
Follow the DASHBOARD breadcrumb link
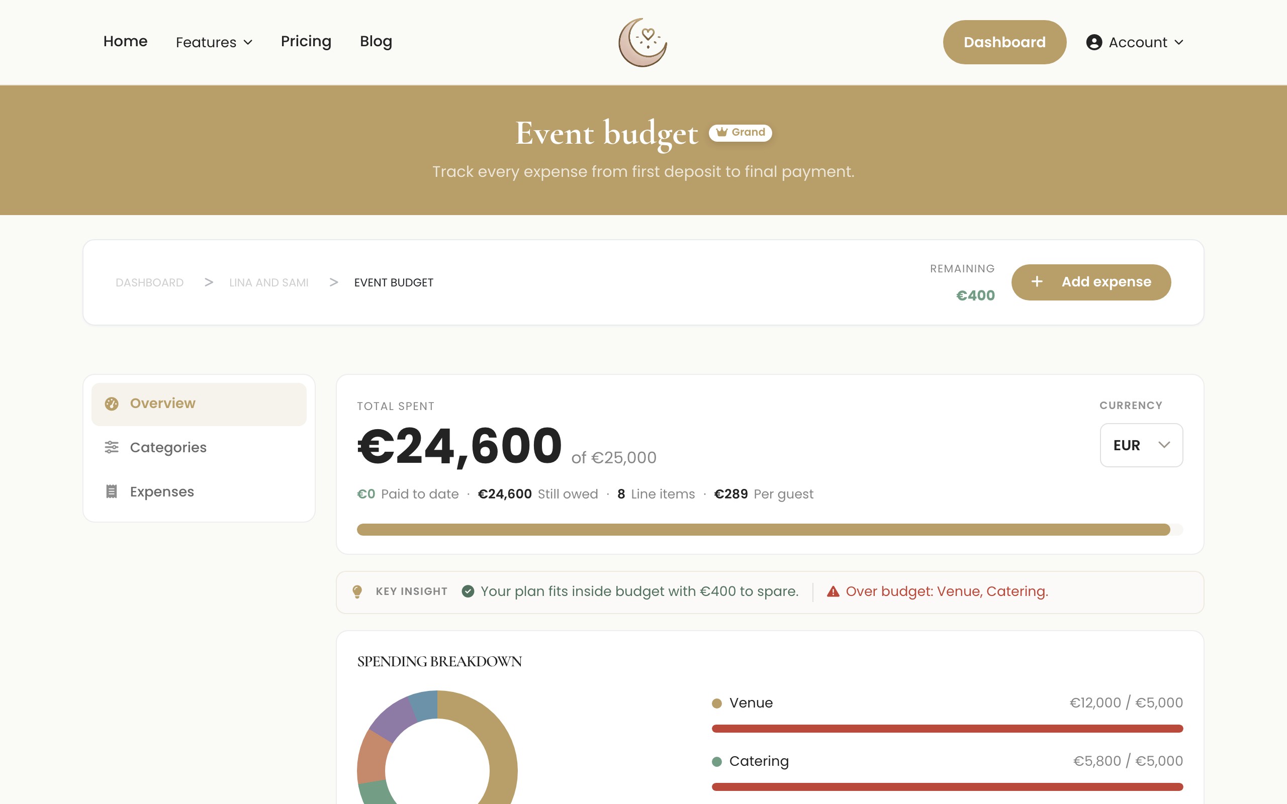click(149, 282)
